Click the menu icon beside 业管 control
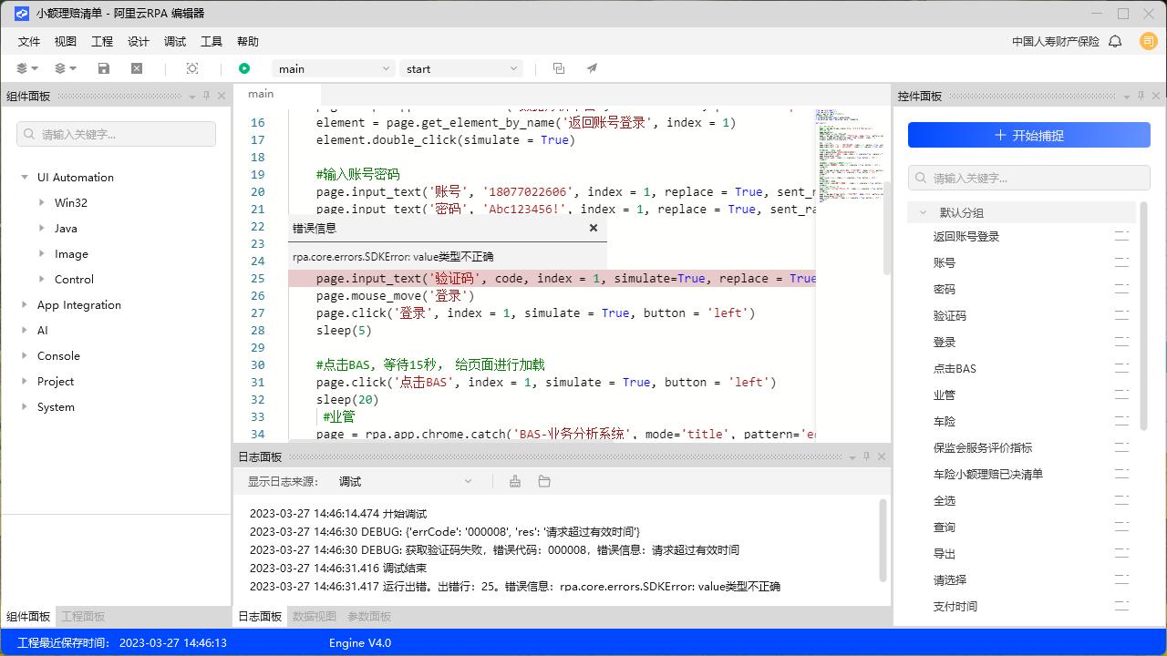Image resolution: width=1167 pixels, height=656 pixels. (1122, 395)
